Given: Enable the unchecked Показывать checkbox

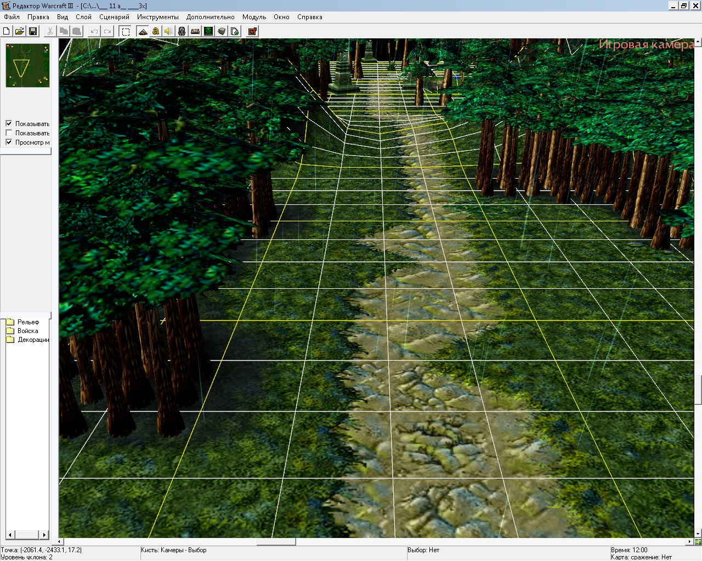Looking at the screenshot, I should [x=9, y=133].
